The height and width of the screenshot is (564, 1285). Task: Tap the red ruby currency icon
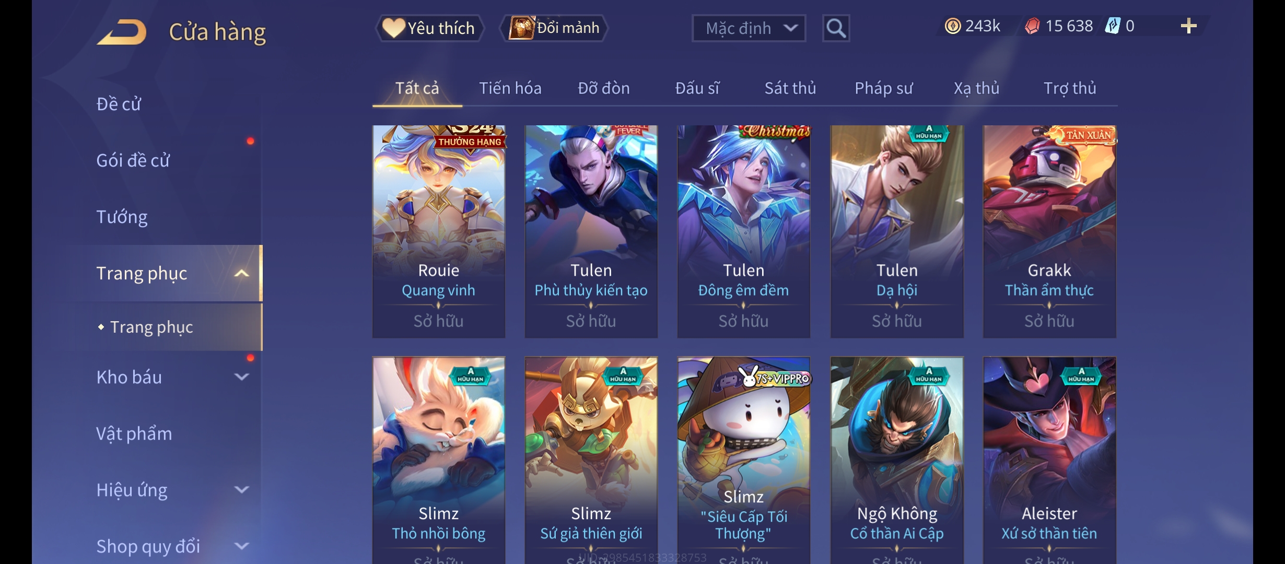click(x=1032, y=26)
